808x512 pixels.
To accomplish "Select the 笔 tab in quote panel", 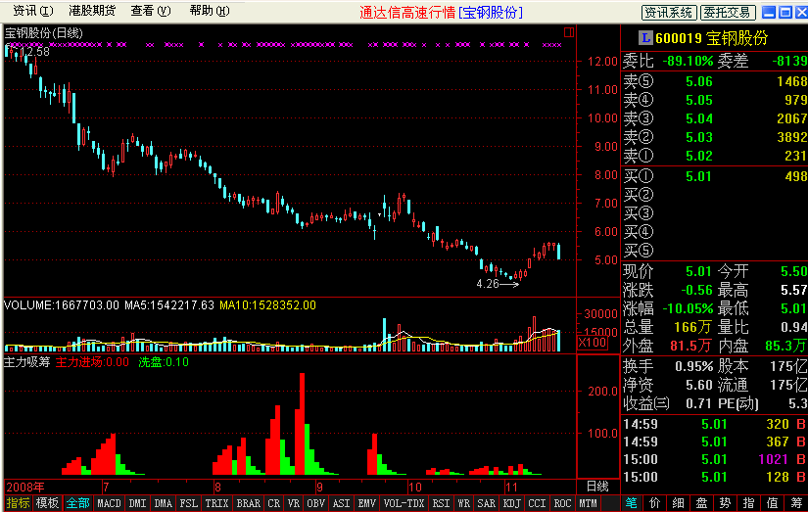I will coord(632,503).
